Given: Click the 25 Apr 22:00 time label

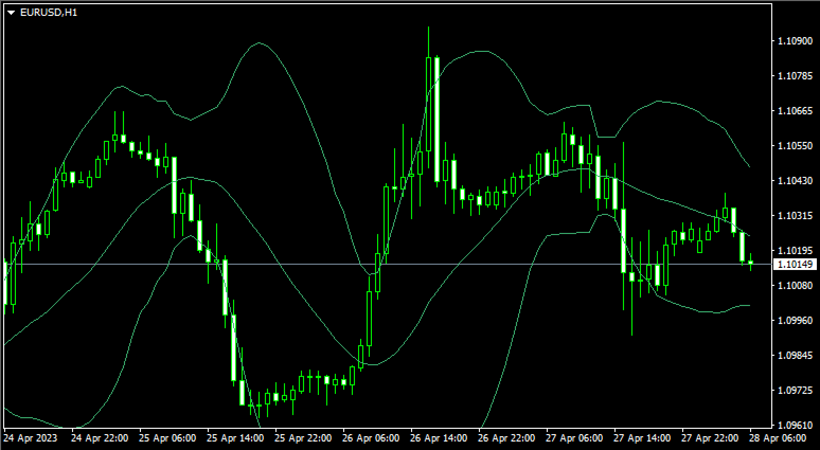Looking at the screenshot, I should 303,438.
